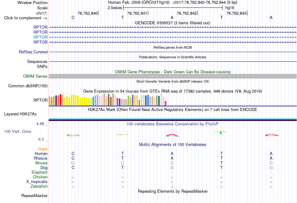
Task: Select the Rhesus species label
Action: point(41,158)
